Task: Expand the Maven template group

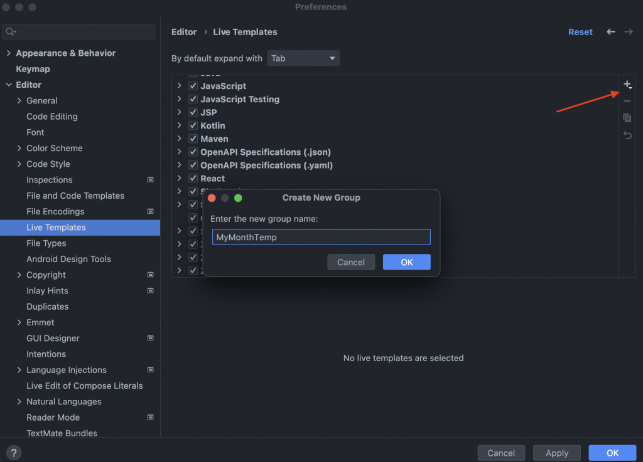Action: click(x=179, y=139)
